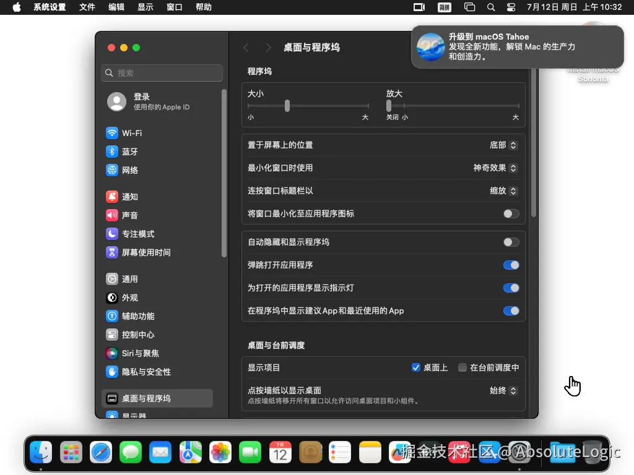Open Control Center in menu bar

pos(511,7)
